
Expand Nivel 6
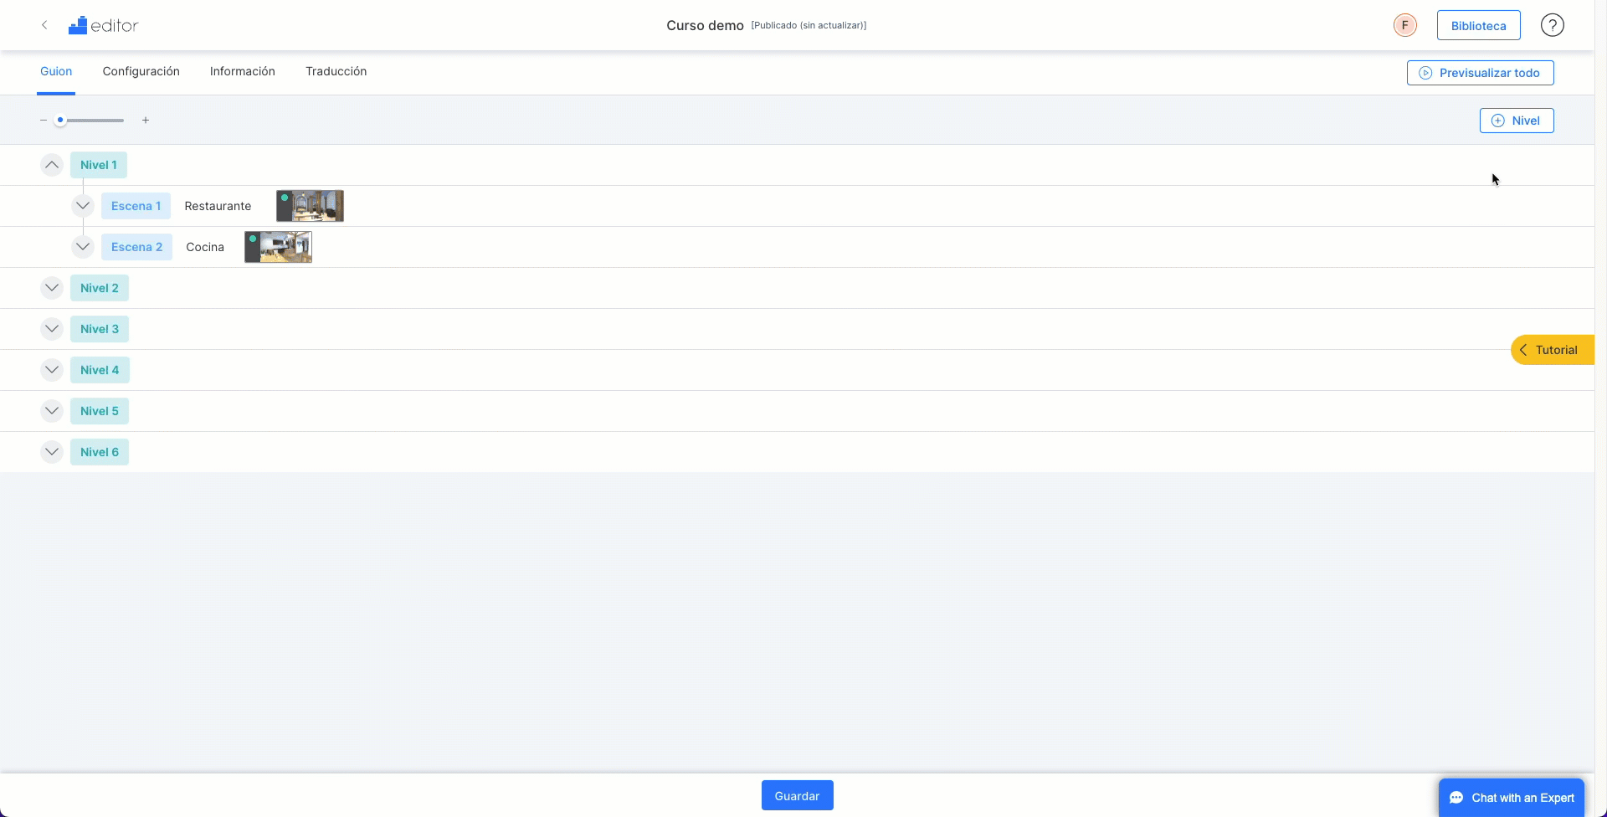click(52, 452)
